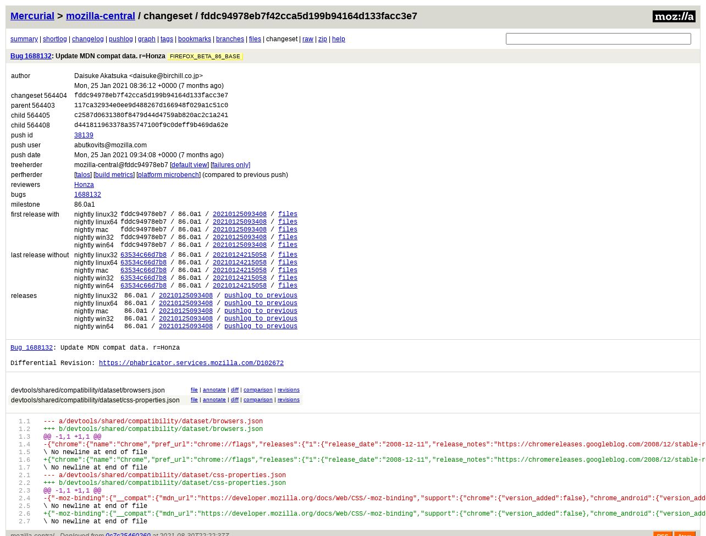Screen dimensions: 706x536
Task: Open bookmarks page
Action: pyautogui.click(x=195, y=39)
